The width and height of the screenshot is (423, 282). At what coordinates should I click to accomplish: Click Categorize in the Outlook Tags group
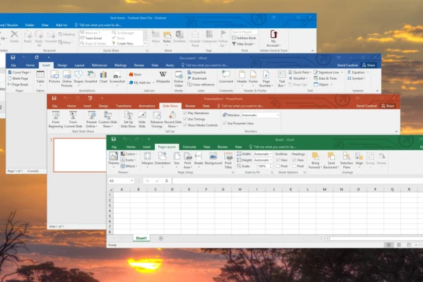(x=209, y=37)
